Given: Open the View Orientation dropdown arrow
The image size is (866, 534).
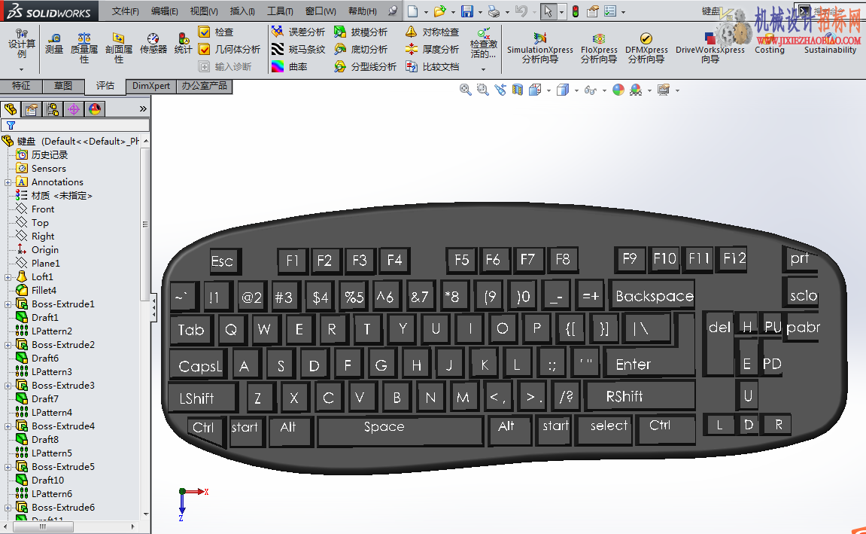Looking at the screenshot, I should pyautogui.click(x=548, y=90).
